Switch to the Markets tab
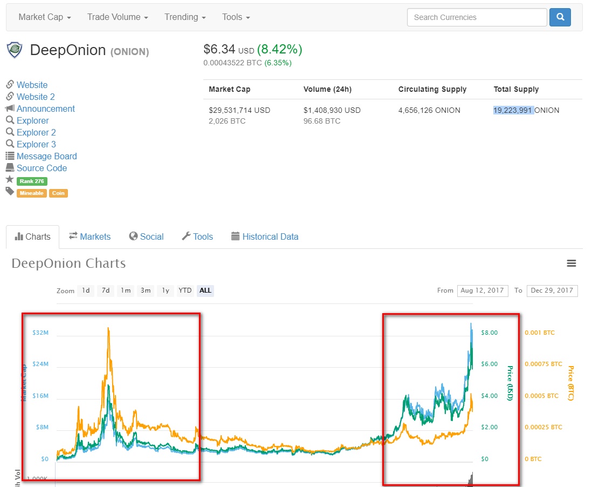Viewport: 592px width, 487px height. click(x=90, y=236)
